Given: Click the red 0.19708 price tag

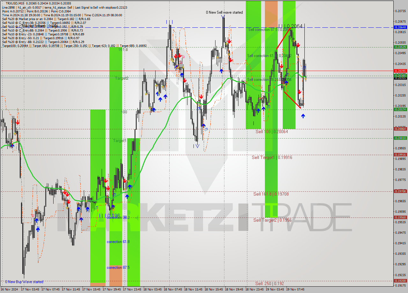Looking at the screenshot, I should (x=400, y=191).
